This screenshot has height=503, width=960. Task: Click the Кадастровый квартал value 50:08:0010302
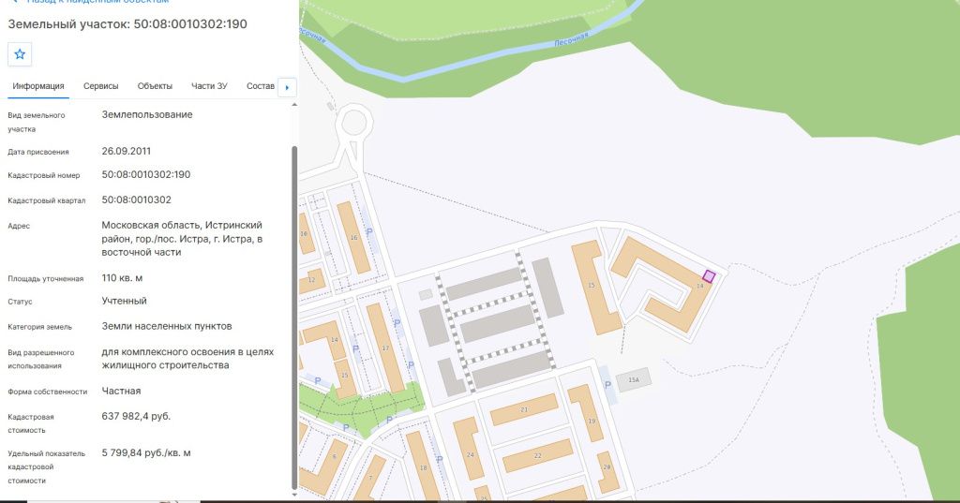coord(137,200)
